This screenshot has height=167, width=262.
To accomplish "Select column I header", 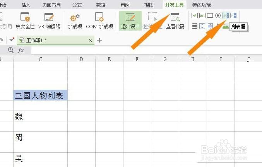I will [x=221, y=59].
